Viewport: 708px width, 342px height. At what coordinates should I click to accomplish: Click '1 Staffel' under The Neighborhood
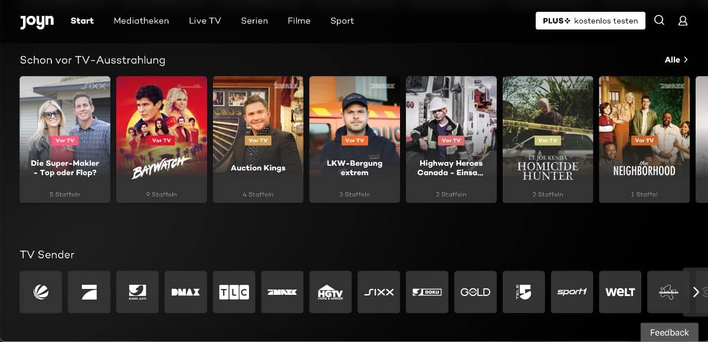pos(644,194)
